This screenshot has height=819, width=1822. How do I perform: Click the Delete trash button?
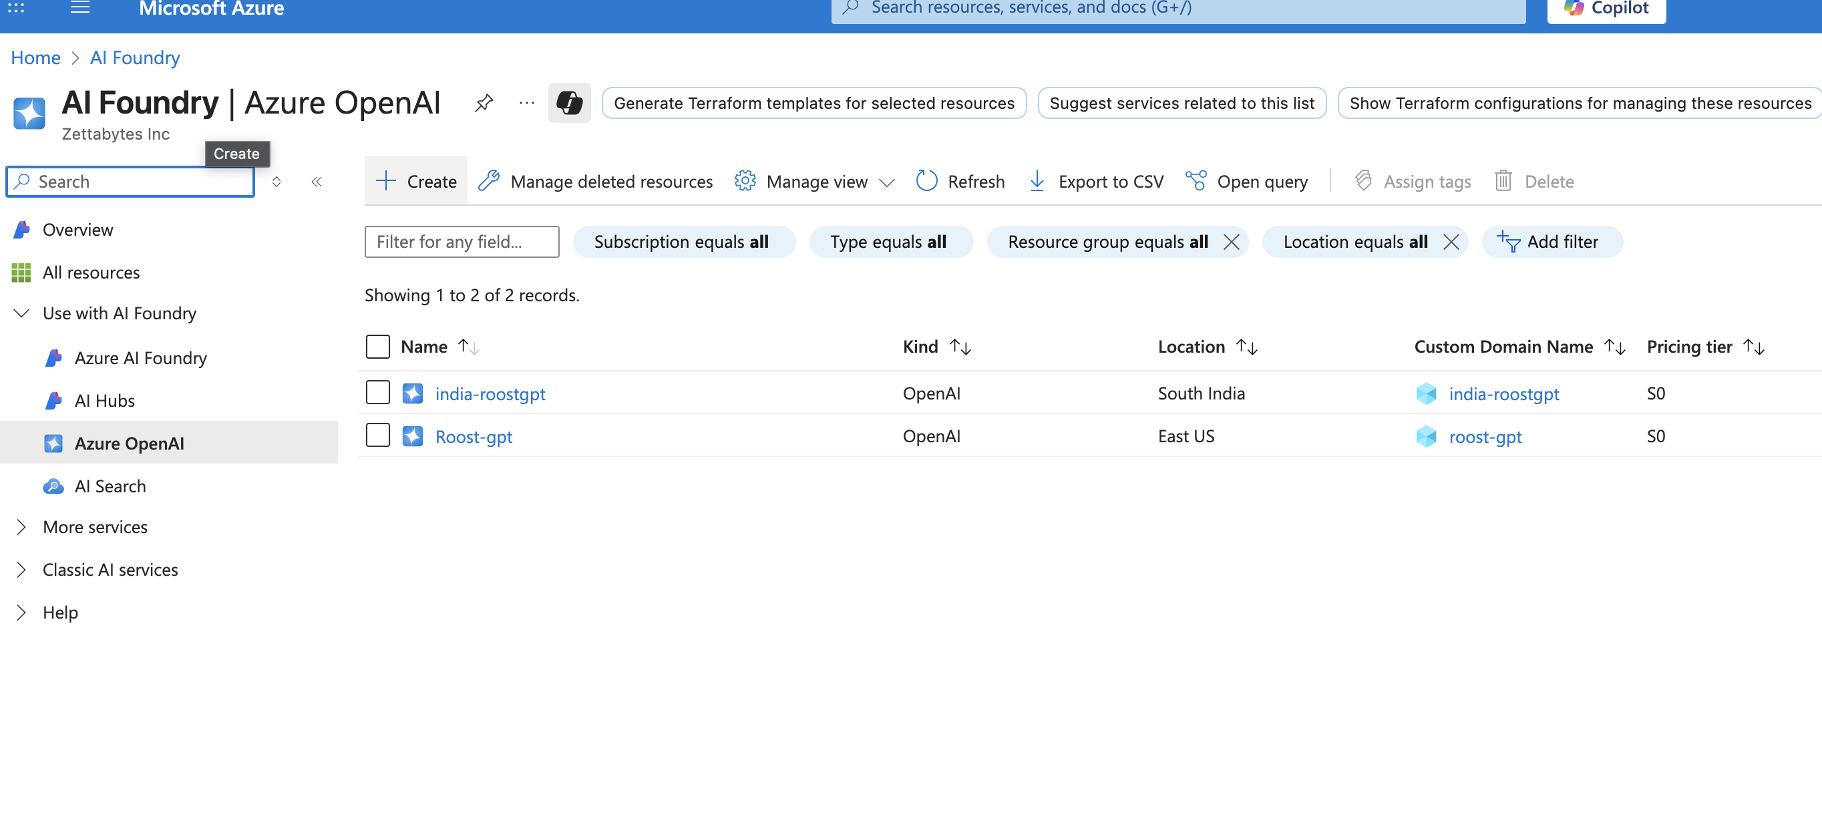[x=1534, y=182]
